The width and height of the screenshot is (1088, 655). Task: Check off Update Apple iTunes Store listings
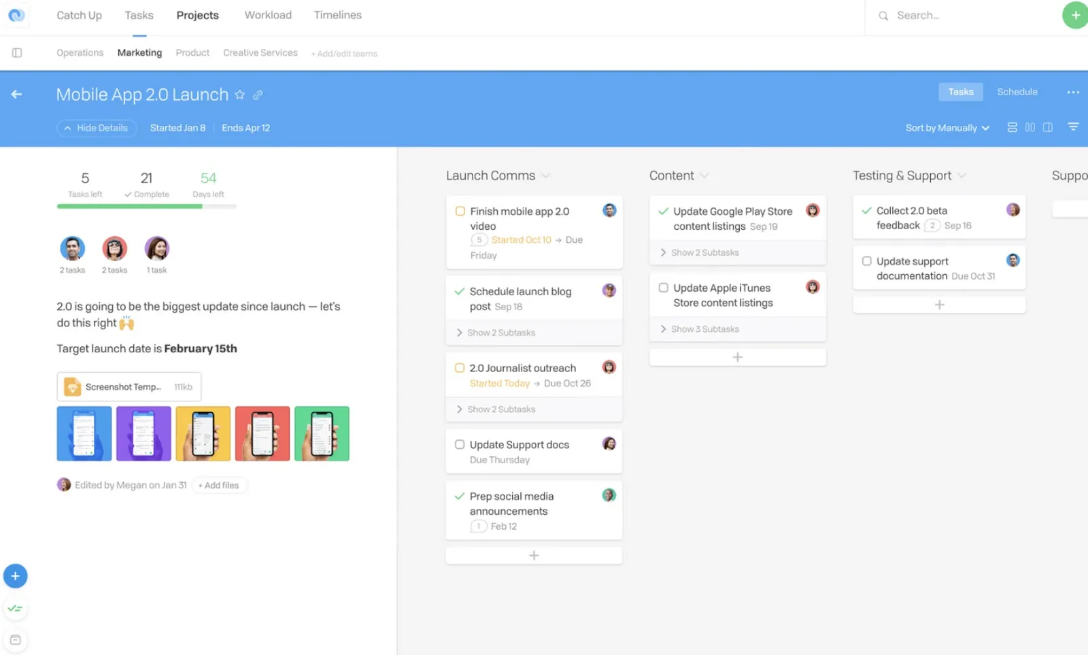point(664,288)
